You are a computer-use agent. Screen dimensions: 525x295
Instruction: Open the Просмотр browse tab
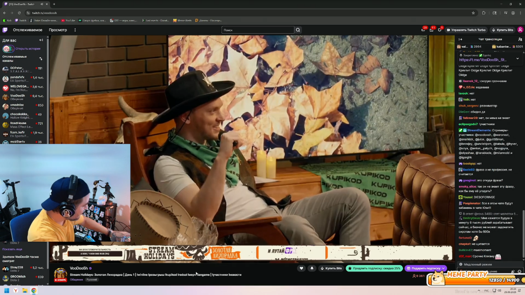pos(58,30)
